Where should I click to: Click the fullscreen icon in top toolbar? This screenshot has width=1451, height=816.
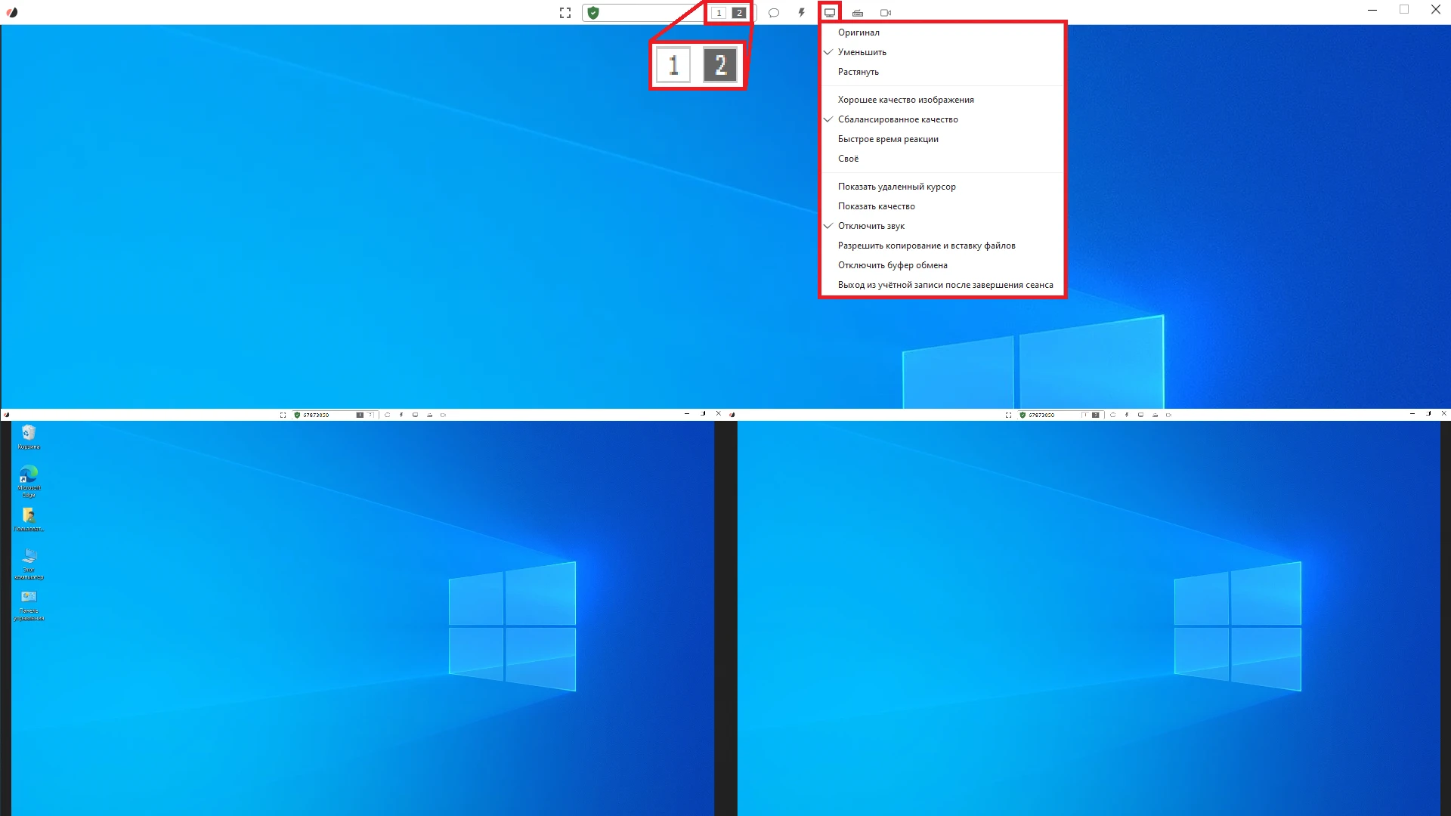pos(565,13)
